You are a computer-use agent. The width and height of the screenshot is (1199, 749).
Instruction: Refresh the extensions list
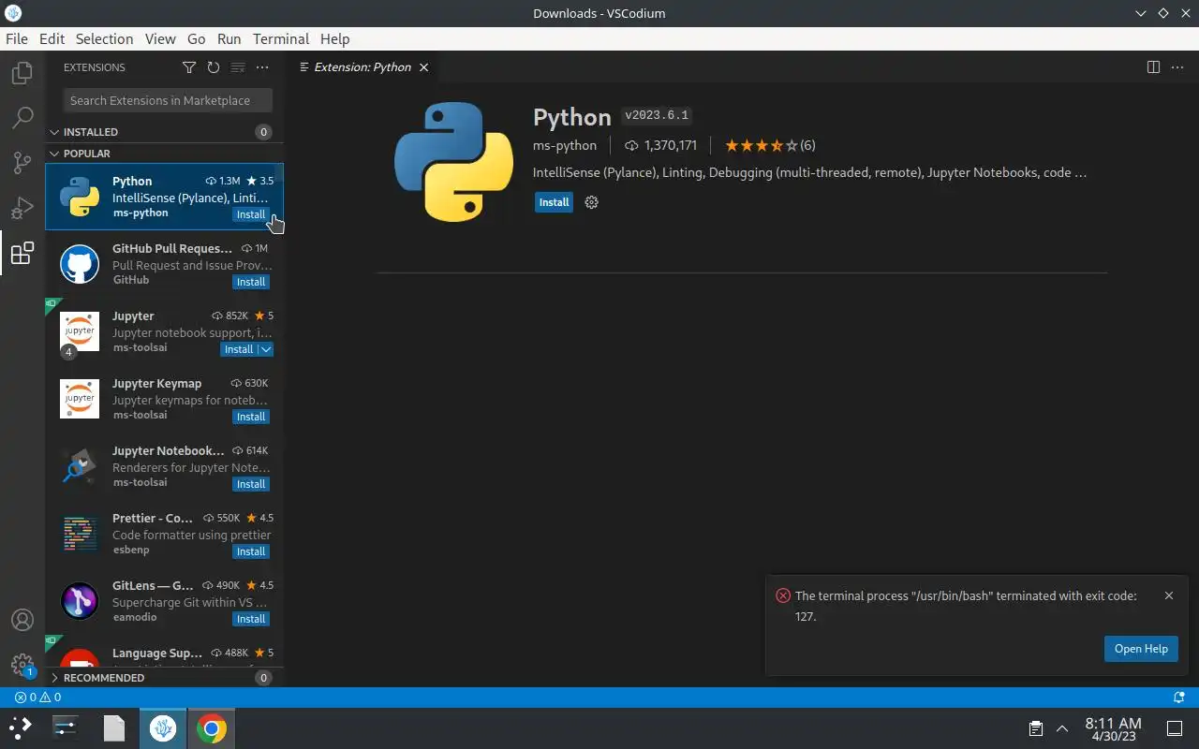pyautogui.click(x=214, y=67)
